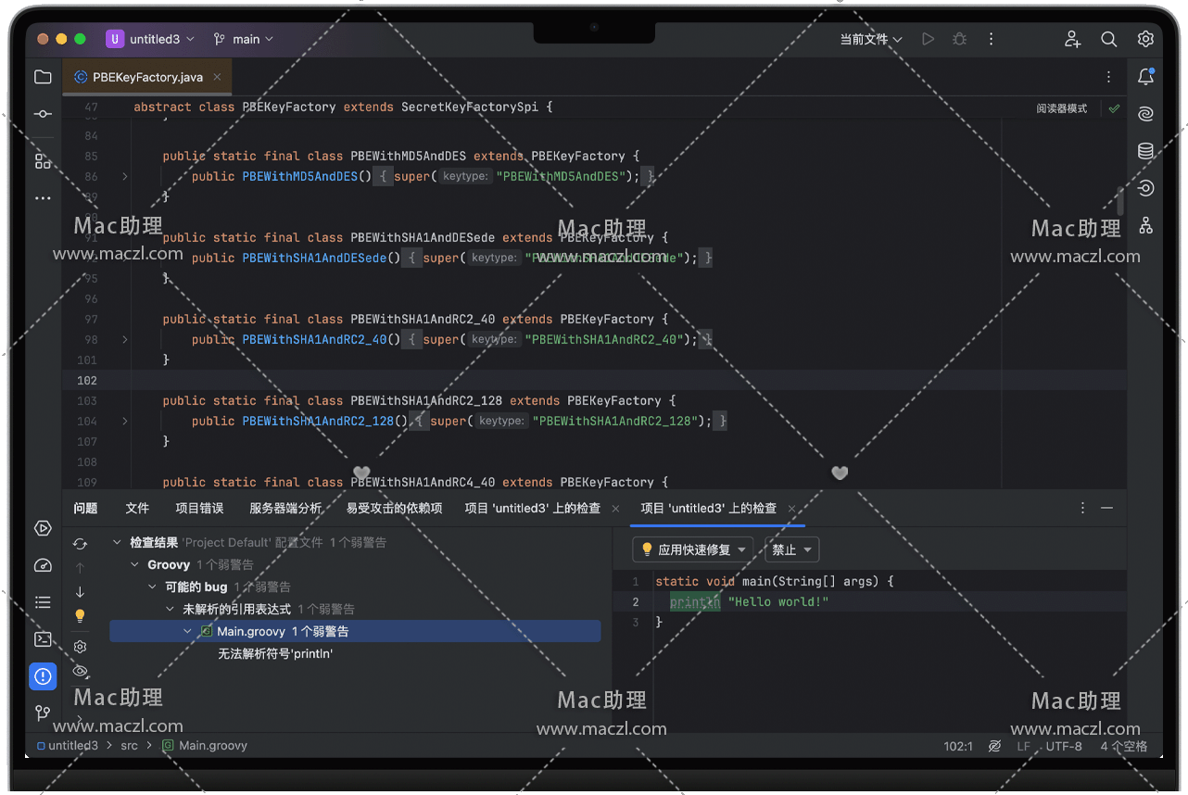Open the Notifications bell icon

coord(1145,77)
